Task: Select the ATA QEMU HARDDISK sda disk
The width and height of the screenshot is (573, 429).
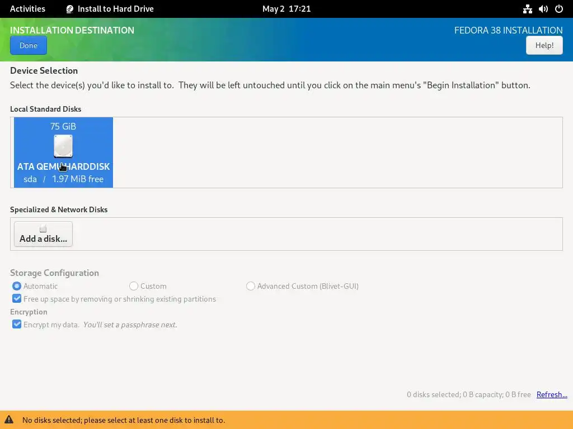Action: click(x=63, y=152)
